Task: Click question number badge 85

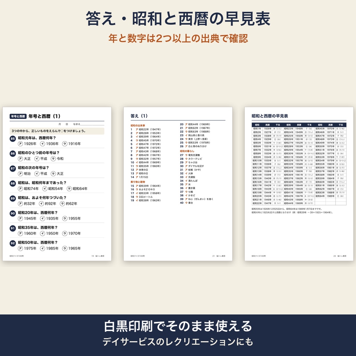Action: click(13, 138)
